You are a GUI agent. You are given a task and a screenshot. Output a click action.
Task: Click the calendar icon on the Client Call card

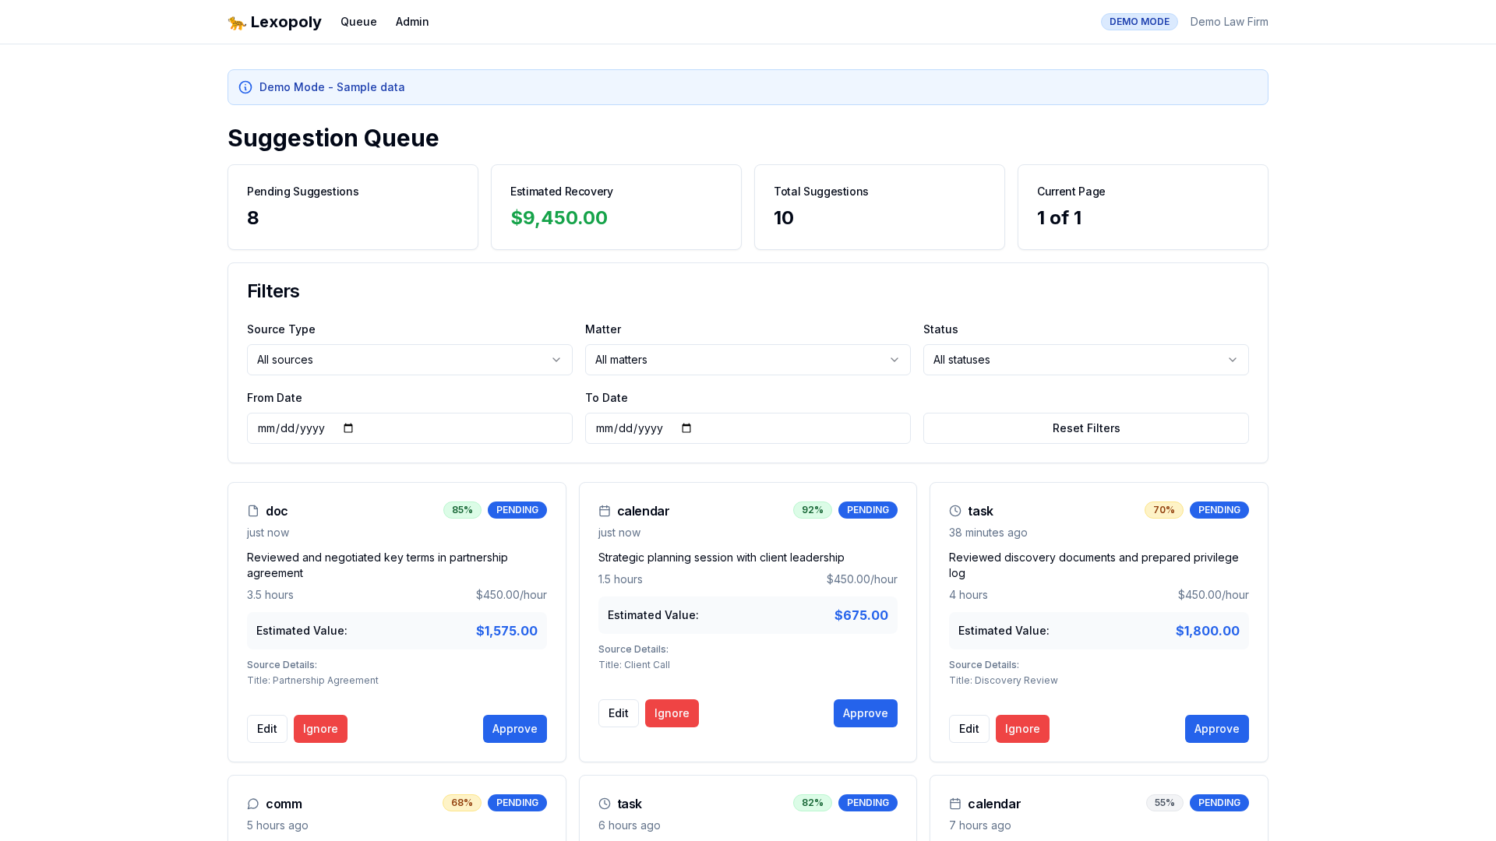tap(605, 511)
